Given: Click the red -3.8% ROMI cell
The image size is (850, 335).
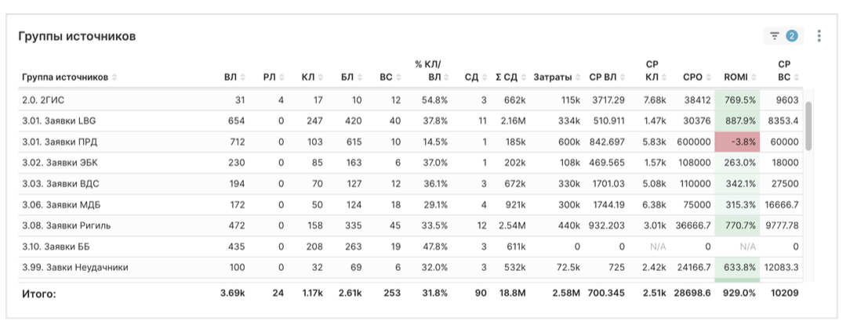Looking at the screenshot, I should pos(739,142).
